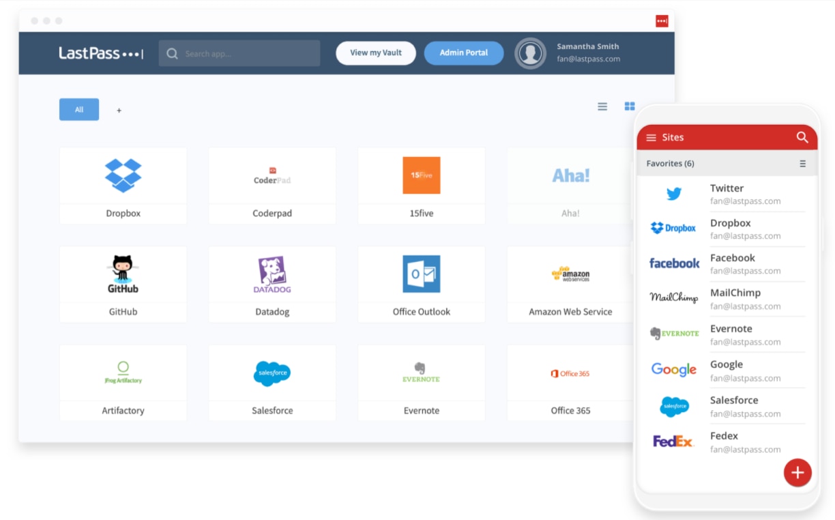
Task: Click the Favorites (6) heading text
Action: coord(671,164)
